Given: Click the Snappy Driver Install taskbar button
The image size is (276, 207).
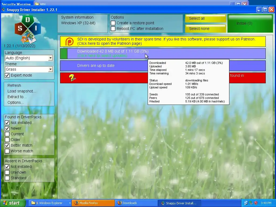Looking at the screenshot, I should (x=179, y=203).
